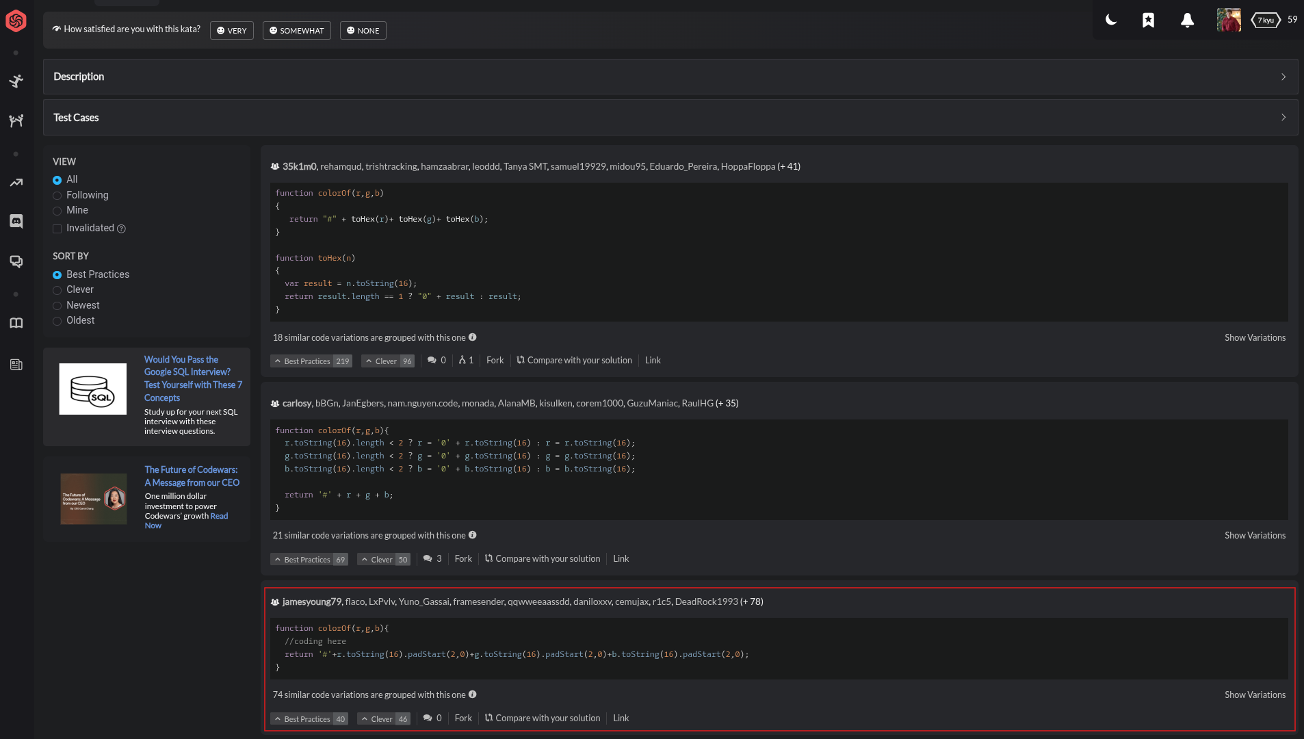Open the user profile avatar

(1228, 20)
